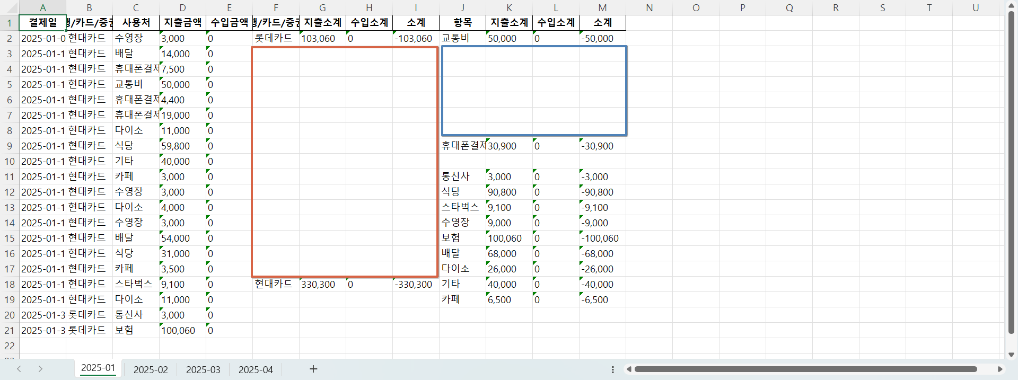Select cell showing 59,800

(x=182, y=146)
